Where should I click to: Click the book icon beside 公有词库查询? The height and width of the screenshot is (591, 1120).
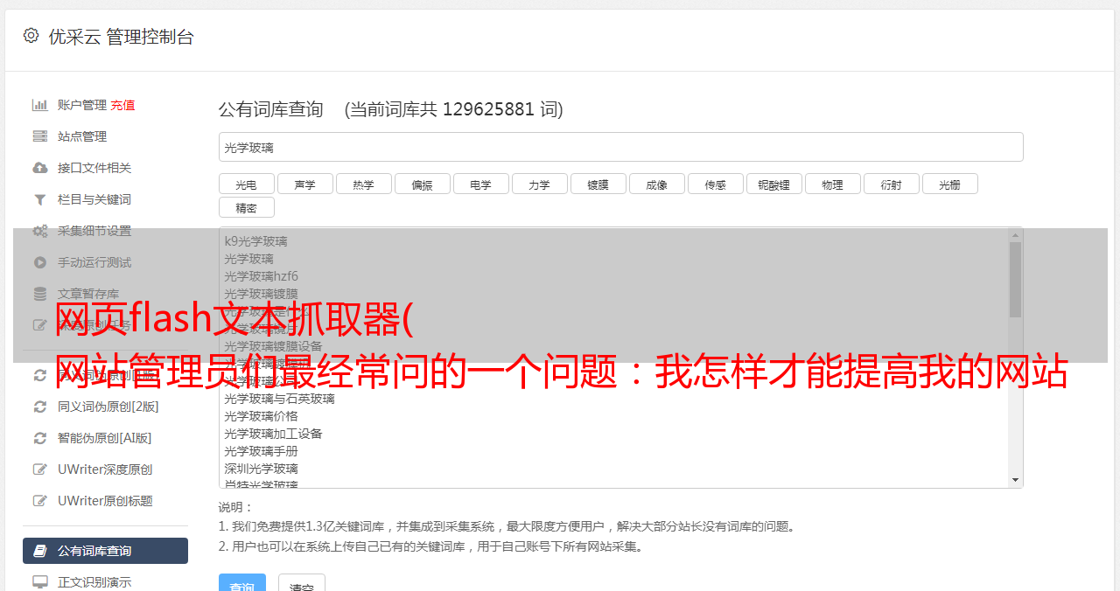(39, 551)
